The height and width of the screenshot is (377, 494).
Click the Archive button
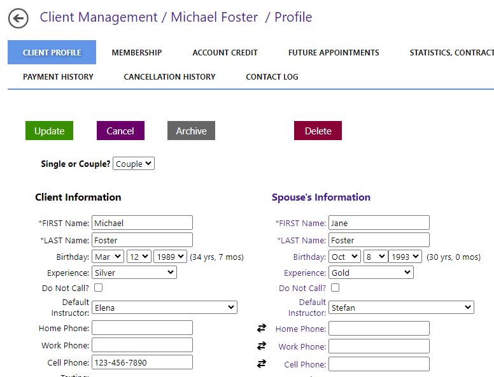(191, 131)
